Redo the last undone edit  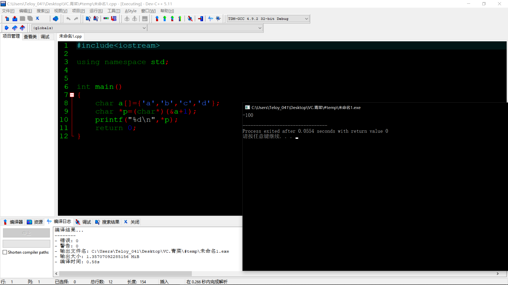coord(76,19)
